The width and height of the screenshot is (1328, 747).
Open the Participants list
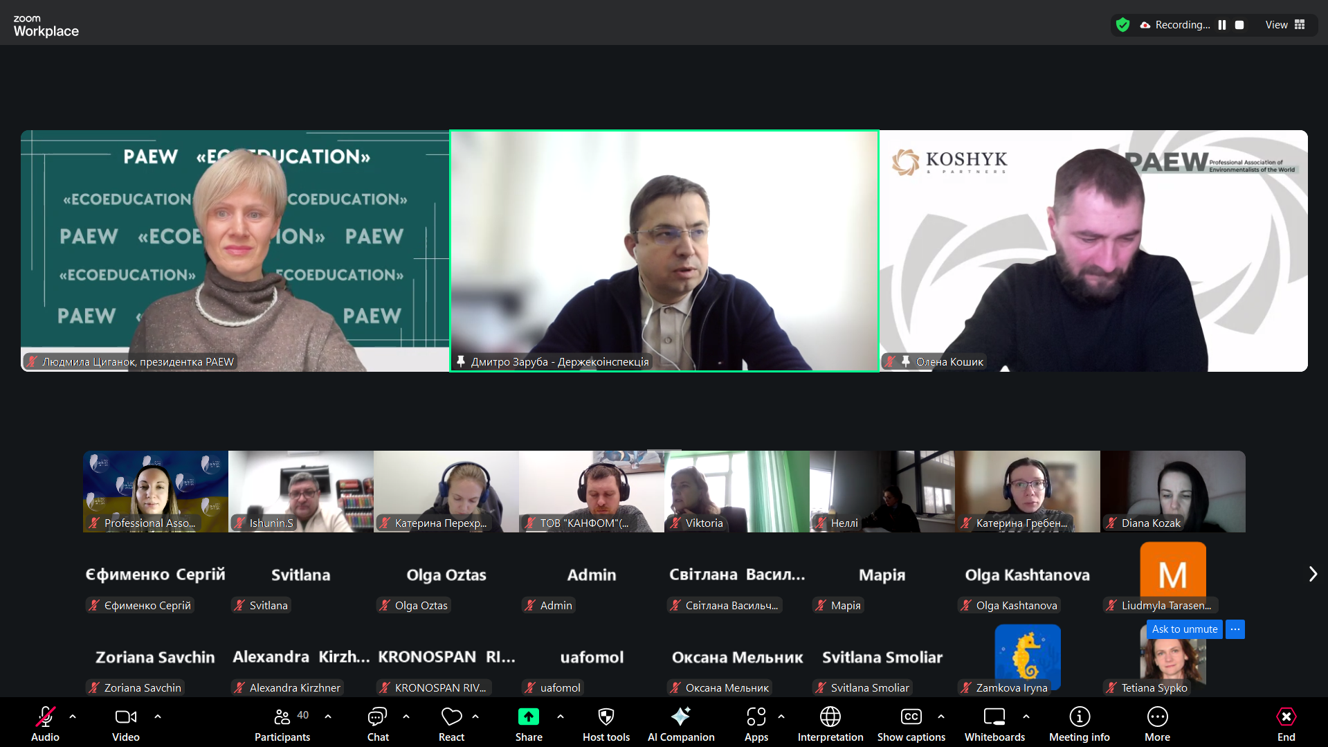pyautogui.click(x=282, y=723)
